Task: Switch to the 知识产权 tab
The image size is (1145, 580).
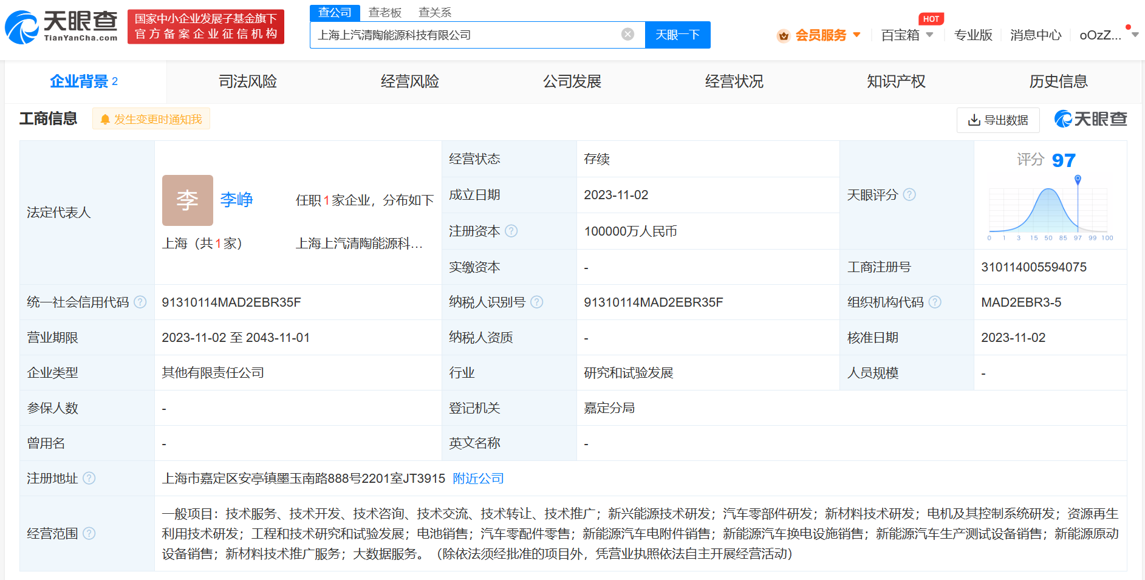Action: (896, 81)
